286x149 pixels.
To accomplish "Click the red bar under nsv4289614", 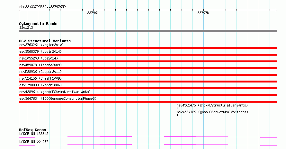I will (x=148, y=95).
